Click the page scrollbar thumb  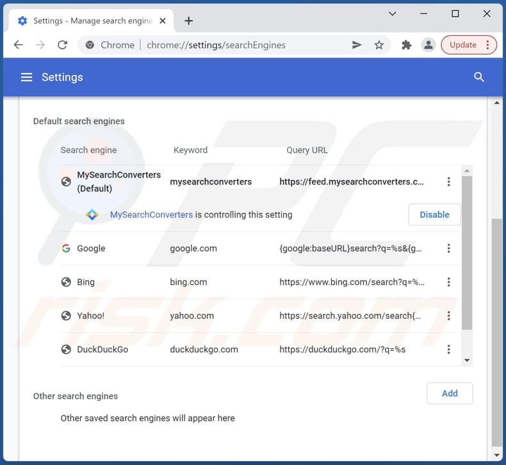[x=496, y=332]
